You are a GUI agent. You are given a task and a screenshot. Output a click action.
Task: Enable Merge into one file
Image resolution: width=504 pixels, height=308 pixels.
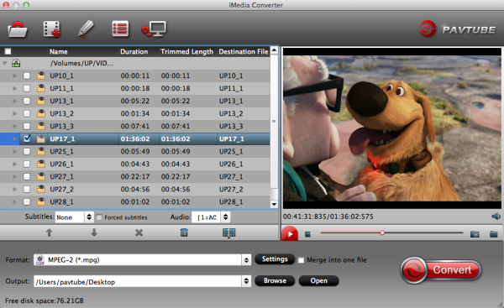[301, 260]
